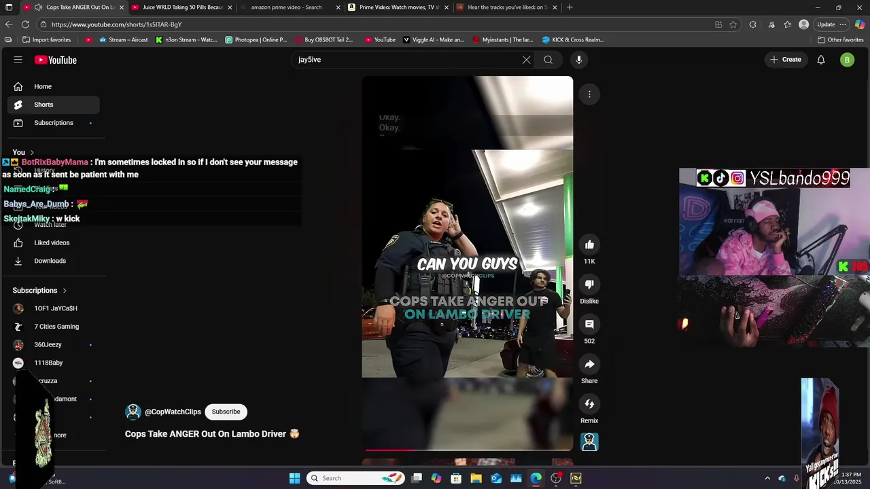The width and height of the screenshot is (870, 489).
Task: Open a new browser tab
Action: (570, 7)
